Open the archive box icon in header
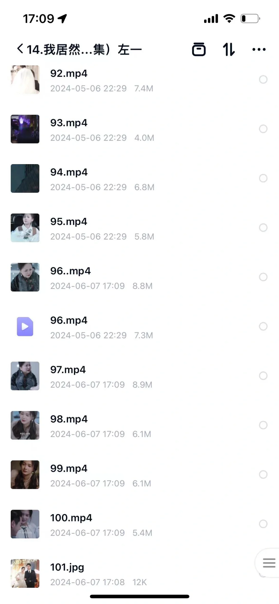279x604 pixels. 199,49
